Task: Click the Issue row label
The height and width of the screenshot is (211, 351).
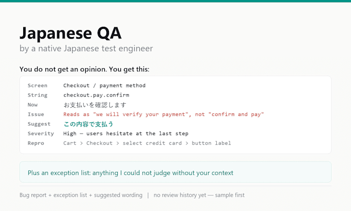Action: [36, 115]
